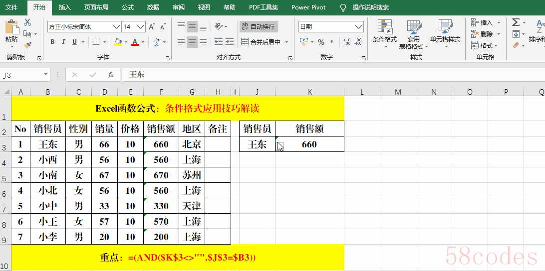545x271 pixels.
Task: Switch to the 数据 tab
Action: click(x=153, y=7)
